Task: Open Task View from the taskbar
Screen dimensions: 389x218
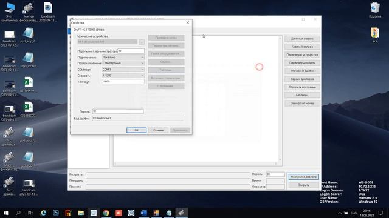Action: tap(30, 213)
